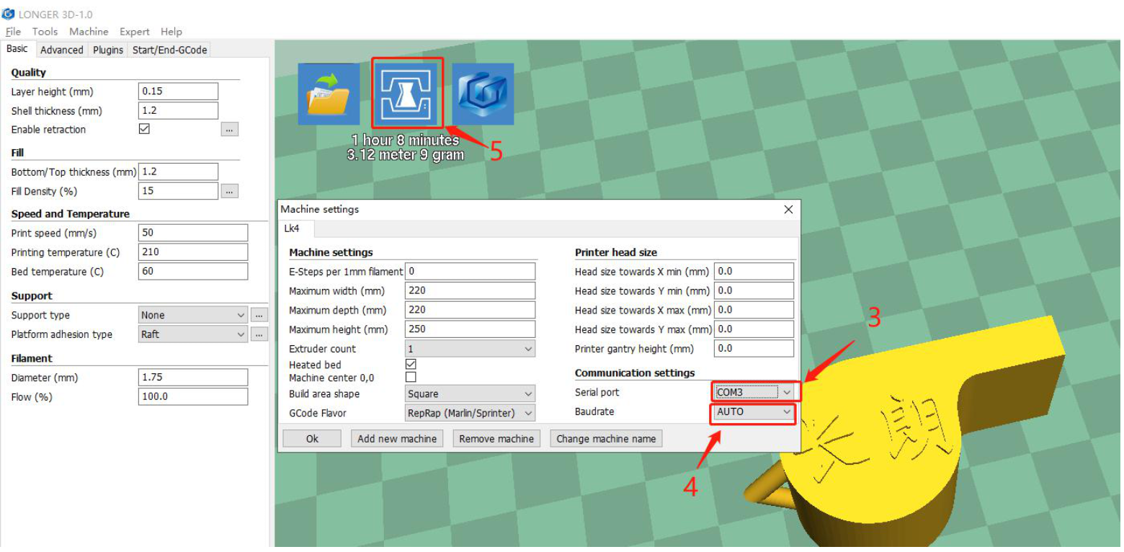
Task: Open Support type ellipsis settings button
Action: 259,315
